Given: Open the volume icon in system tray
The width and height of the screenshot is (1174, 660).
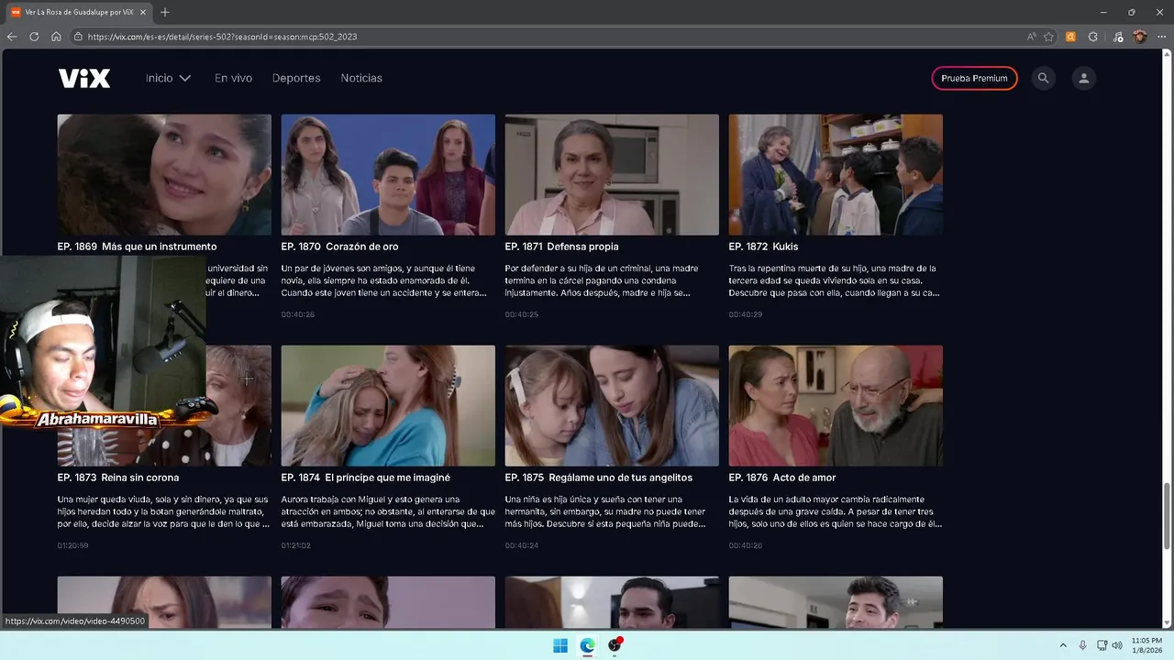Looking at the screenshot, I should pyautogui.click(x=1117, y=645).
